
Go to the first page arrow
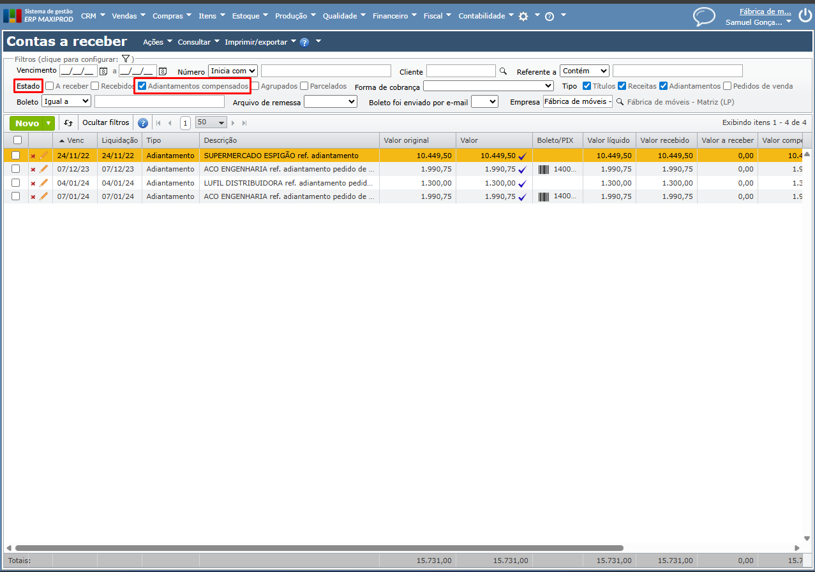click(158, 123)
